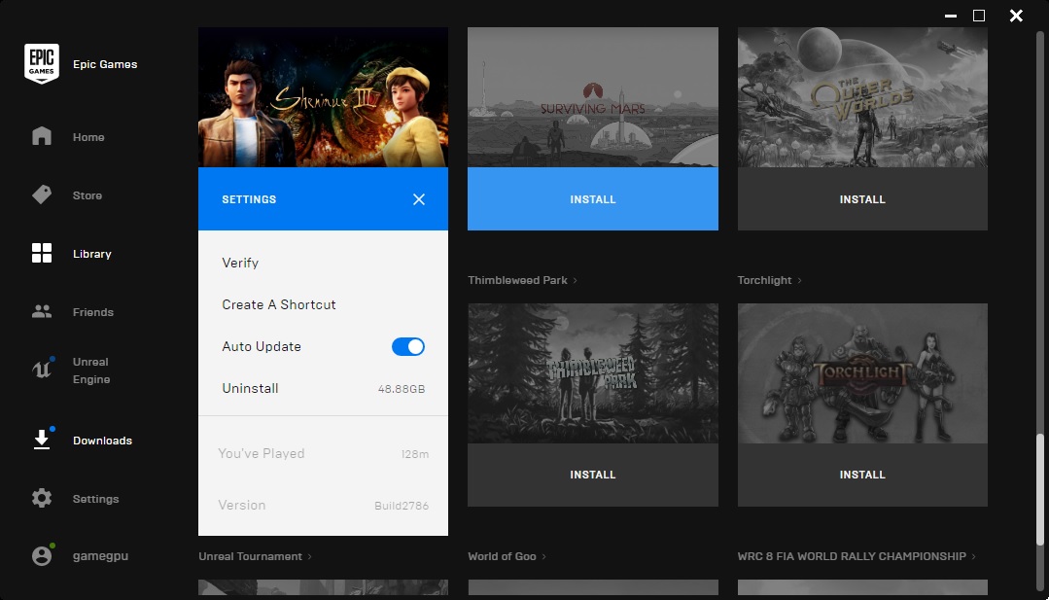Install Torchlight

[x=862, y=475]
